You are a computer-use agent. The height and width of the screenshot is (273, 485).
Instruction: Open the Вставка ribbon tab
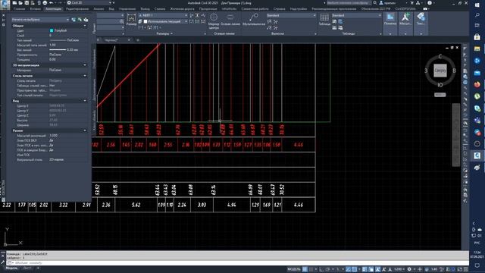tap(36, 9)
